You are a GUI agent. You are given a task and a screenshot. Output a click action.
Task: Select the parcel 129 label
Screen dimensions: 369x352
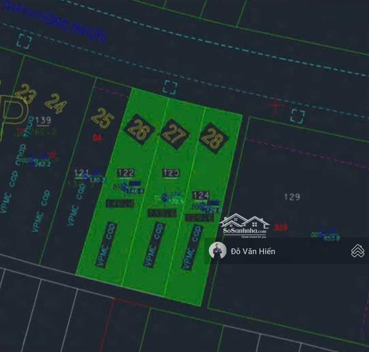pyautogui.click(x=292, y=197)
